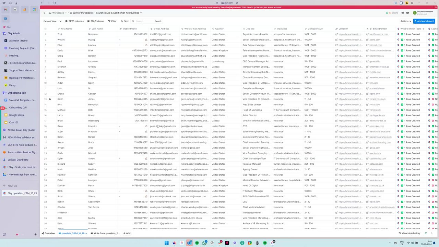Click View table history
Image resolution: width=439 pixels, height=247 pixels.
coord(409,233)
